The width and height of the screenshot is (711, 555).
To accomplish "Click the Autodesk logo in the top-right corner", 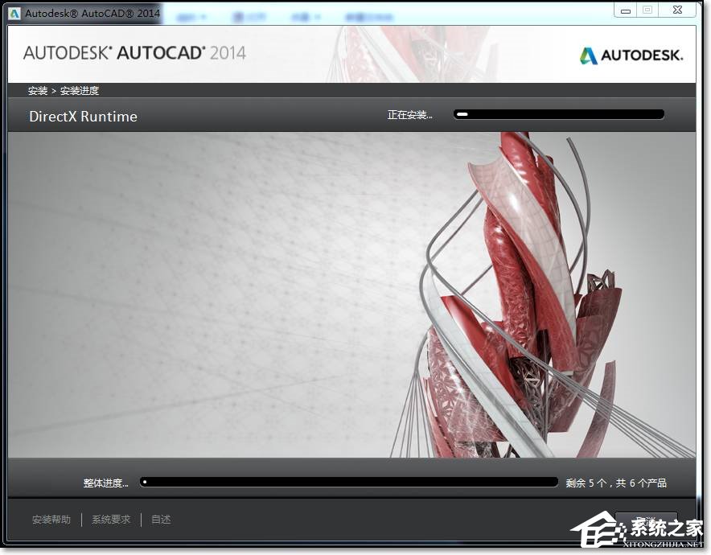I will pos(631,55).
